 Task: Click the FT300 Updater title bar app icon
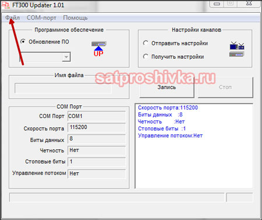point(5,5)
